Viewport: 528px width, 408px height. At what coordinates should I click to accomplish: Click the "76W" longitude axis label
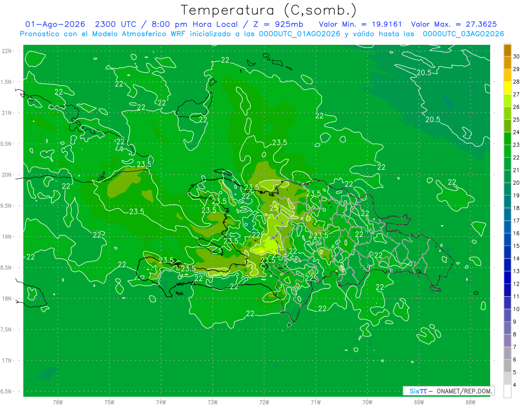tap(58, 402)
